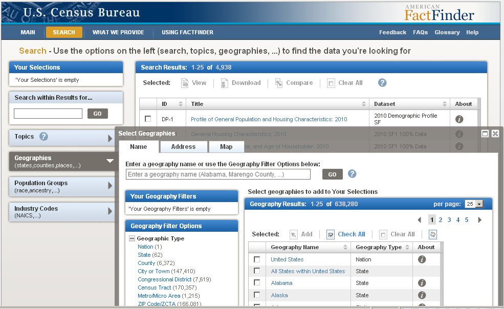Viewport: 504px width, 309px height.
Task: Switch to the Map tab
Action: click(226, 147)
